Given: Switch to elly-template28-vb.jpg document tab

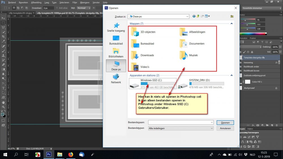Looking at the screenshot, I should click(x=19, y=13).
